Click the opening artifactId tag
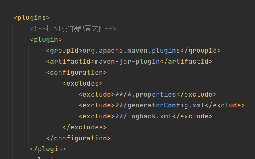 coord(70,62)
